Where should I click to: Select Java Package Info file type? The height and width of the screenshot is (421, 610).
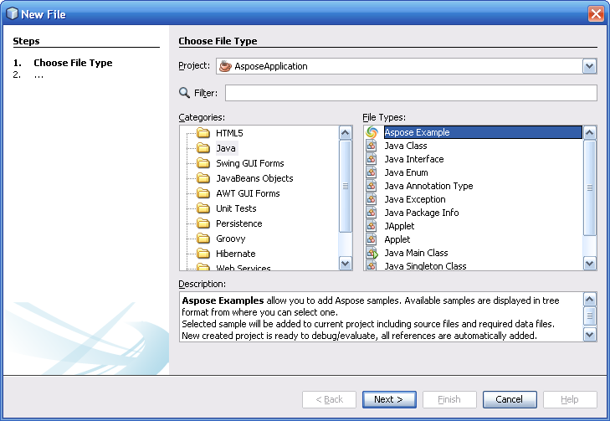pyautogui.click(x=422, y=213)
